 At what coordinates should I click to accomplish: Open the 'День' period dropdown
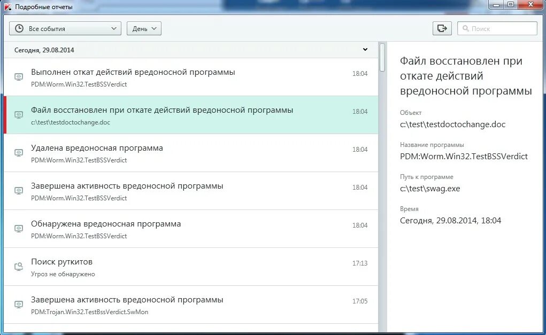(x=144, y=28)
